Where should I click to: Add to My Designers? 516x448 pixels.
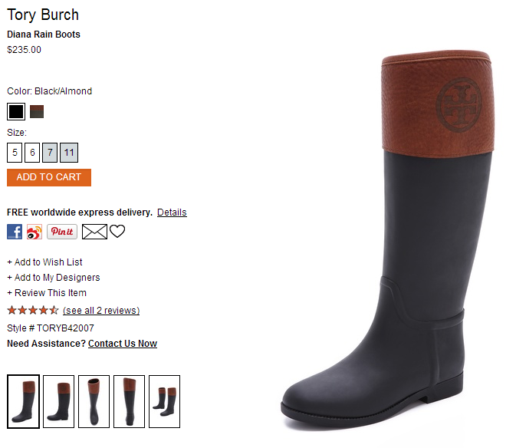[x=54, y=278]
